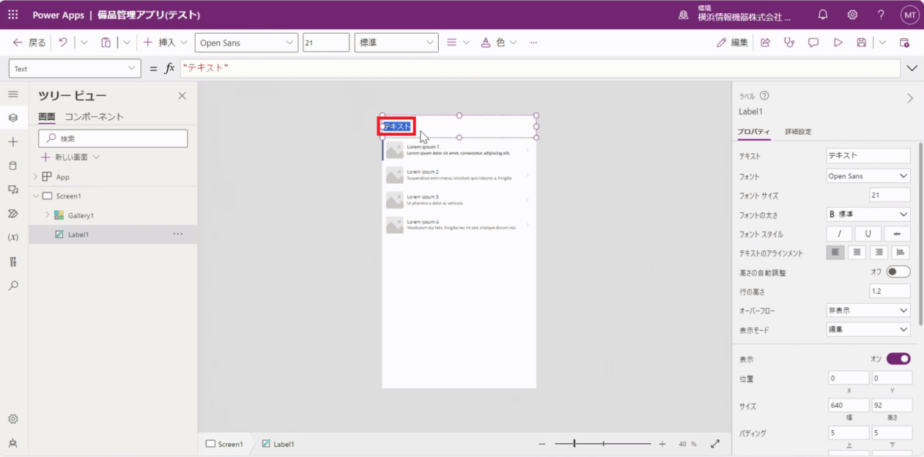The image size is (924, 457).
Task: Toggle the 表示 (Visible) switch on
Action: (x=897, y=358)
